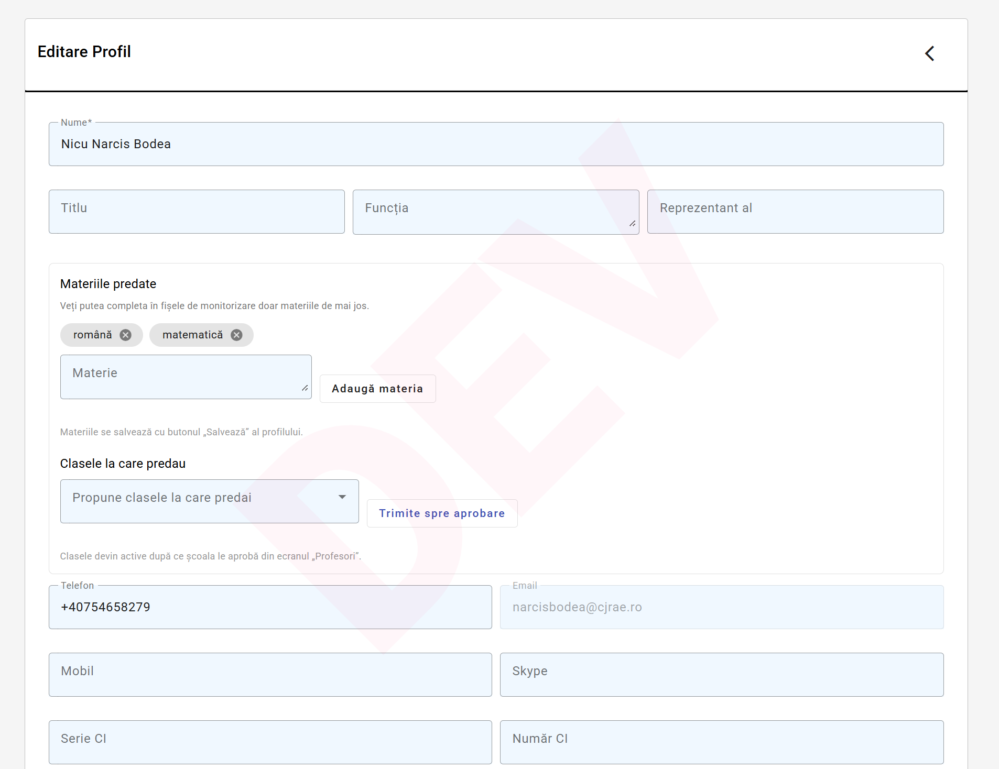The image size is (999, 769).
Task: Select the Serie CI field
Action: click(270, 742)
